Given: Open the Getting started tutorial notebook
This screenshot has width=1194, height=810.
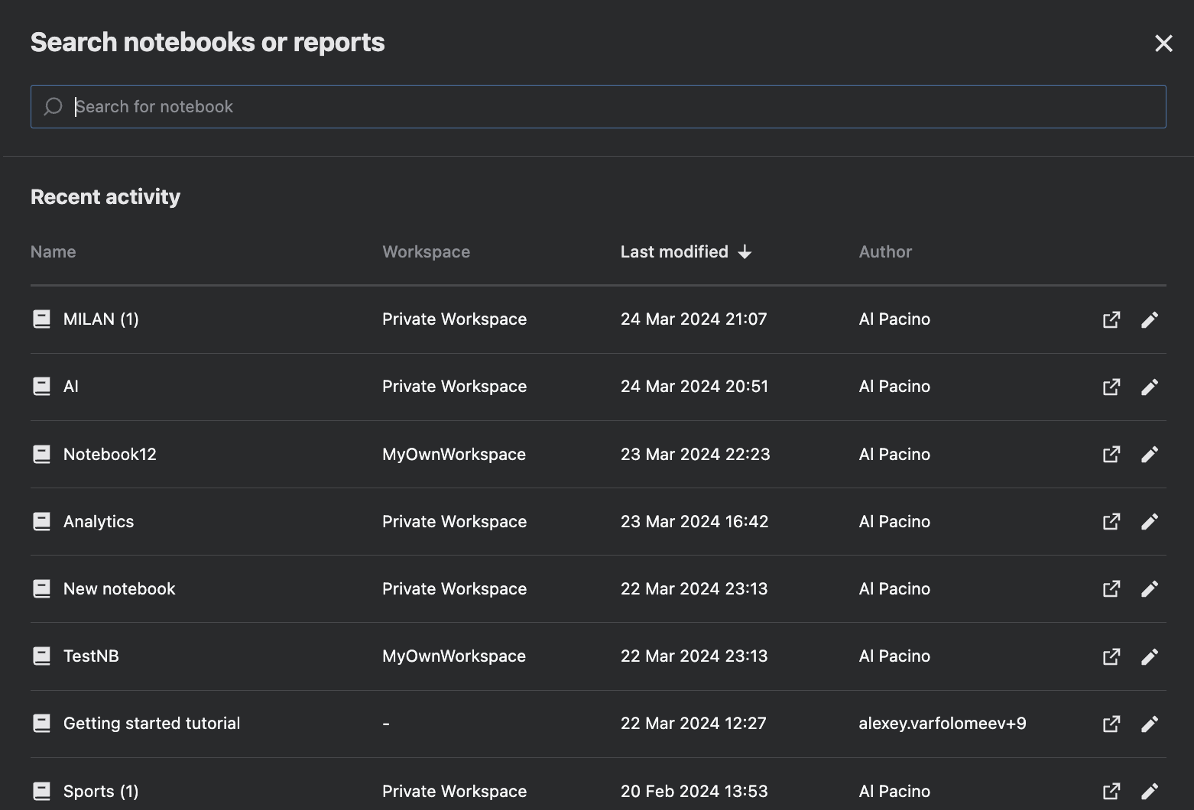Looking at the screenshot, I should point(151,723).
